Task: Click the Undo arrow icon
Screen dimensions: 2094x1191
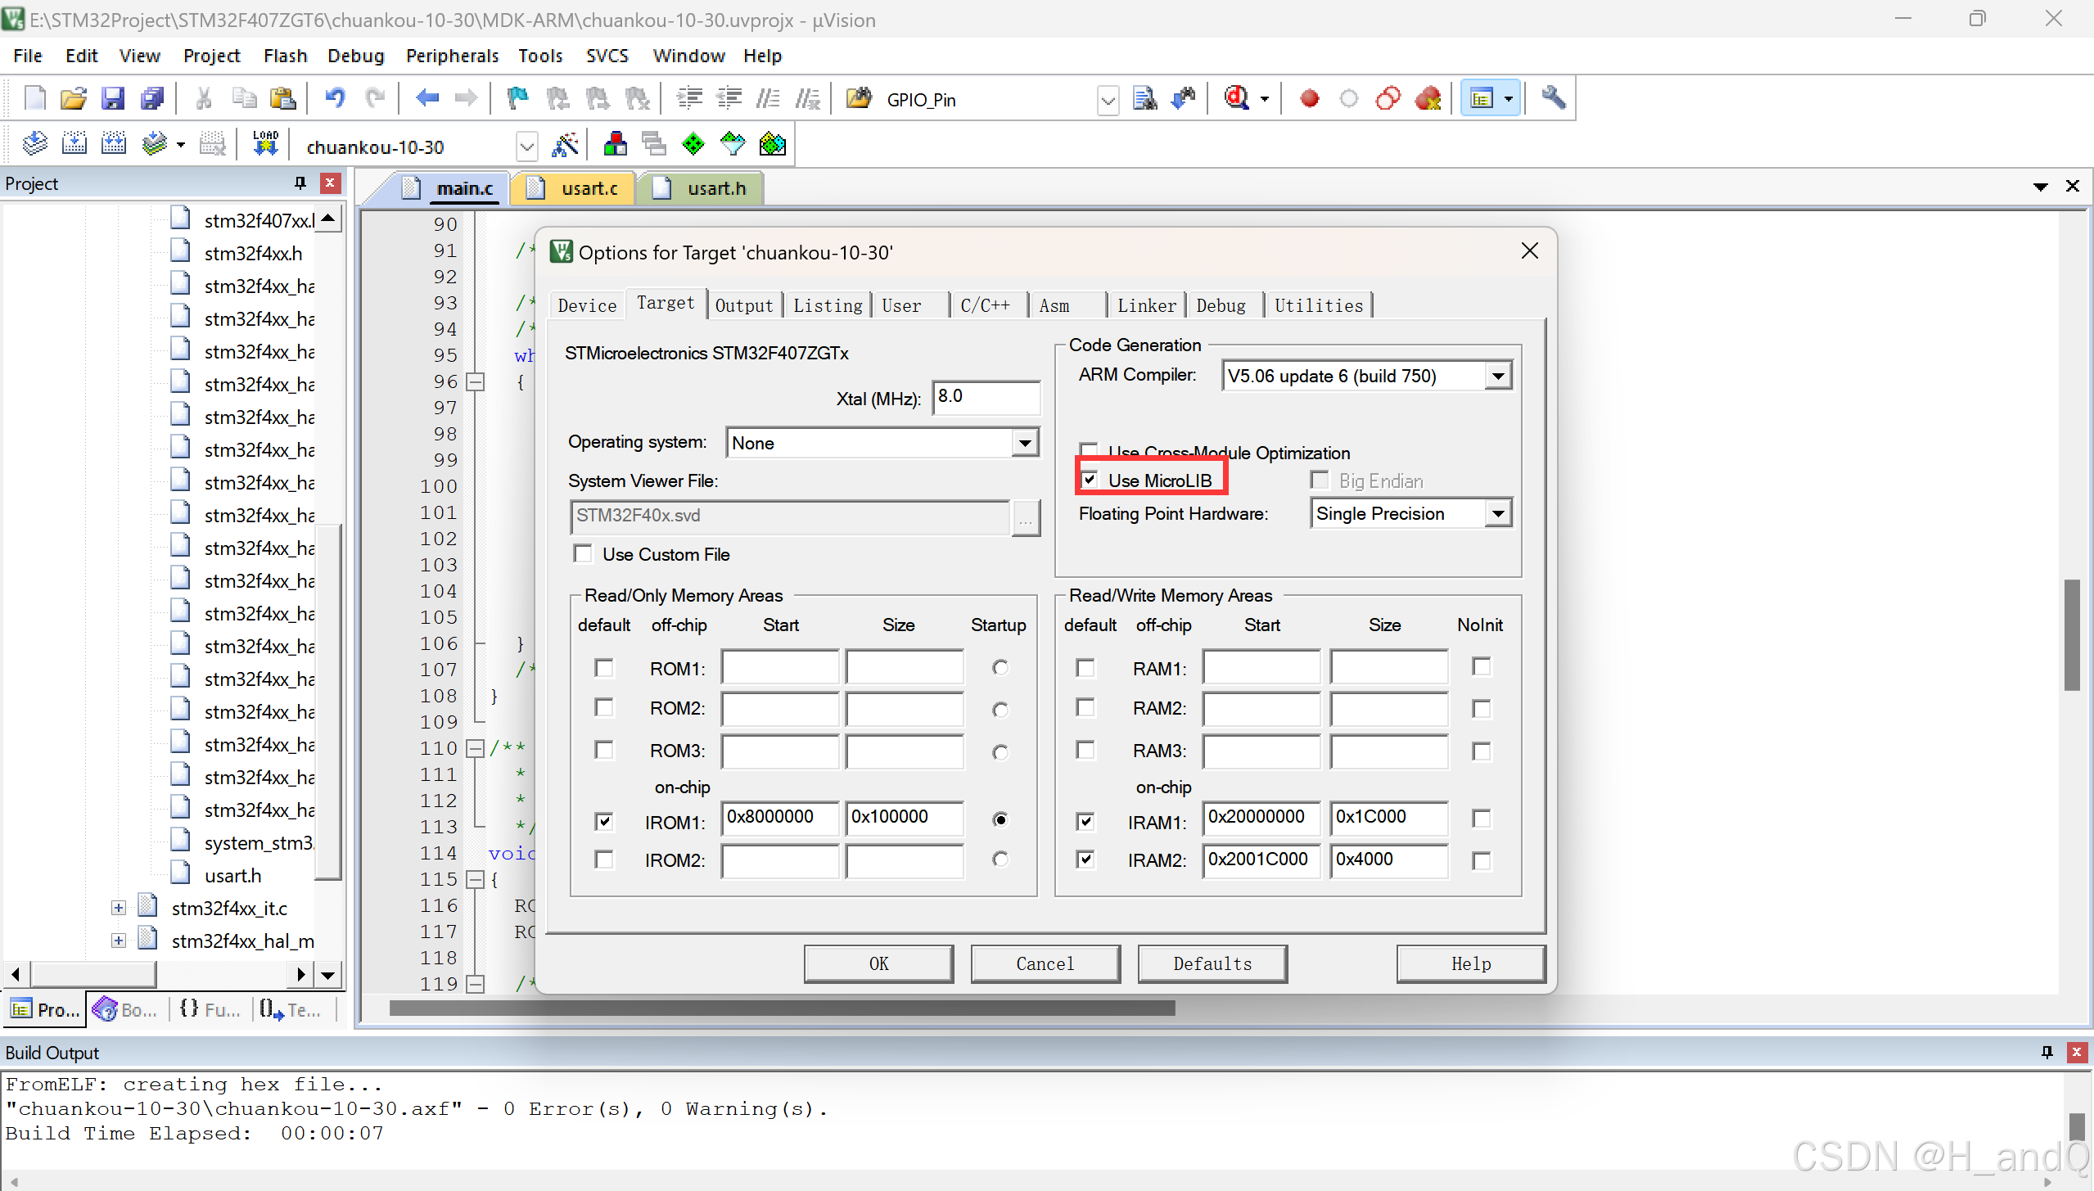Action: pyautogui.click(x=335, y=99)
